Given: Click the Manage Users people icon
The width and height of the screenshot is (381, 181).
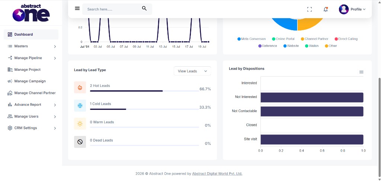Looking at the screenshot, I should click(x=10, y=116).
